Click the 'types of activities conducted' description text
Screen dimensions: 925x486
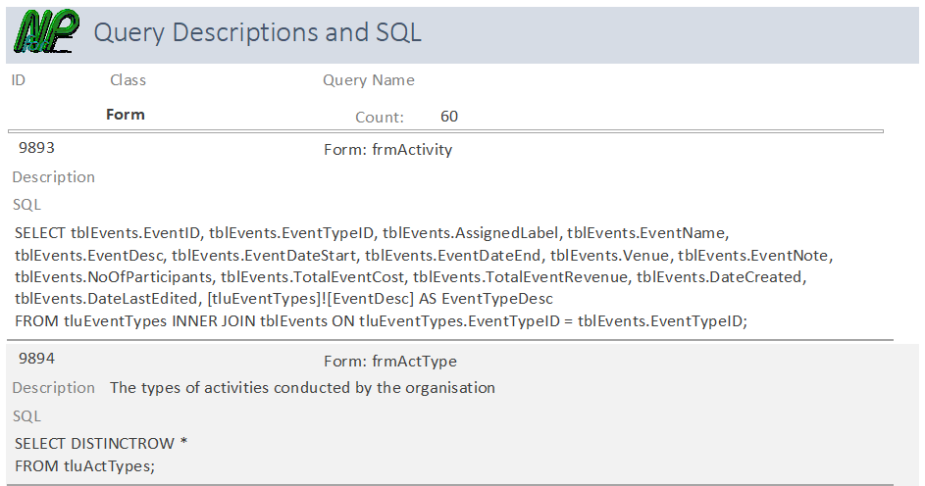point(302,388)
